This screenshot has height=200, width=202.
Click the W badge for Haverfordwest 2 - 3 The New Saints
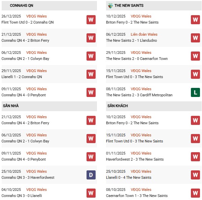[x=196, y=157]
